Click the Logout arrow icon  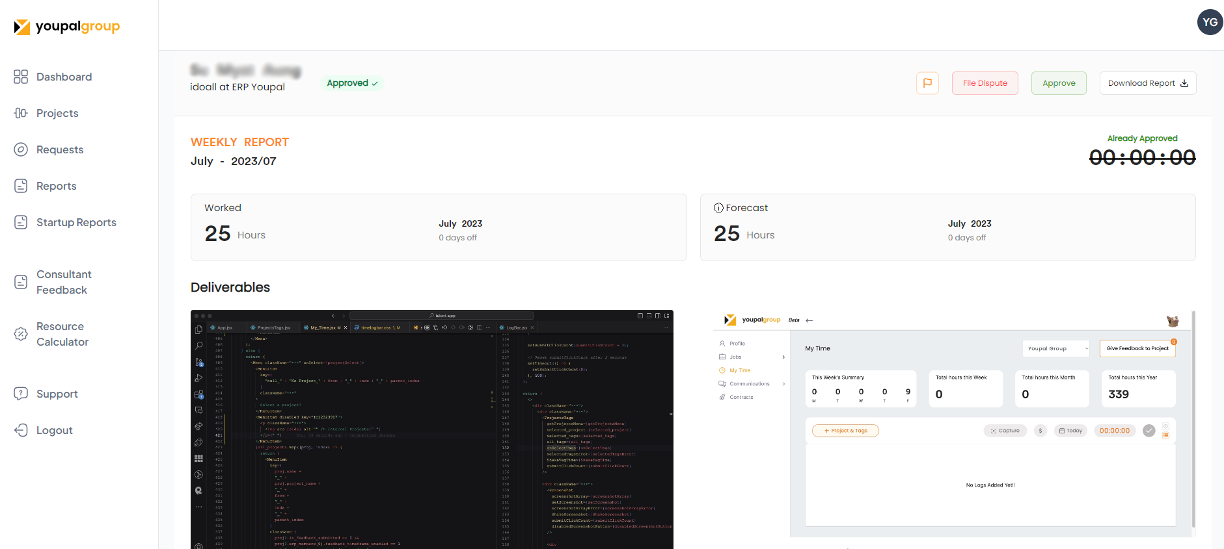tap(21, 430)
